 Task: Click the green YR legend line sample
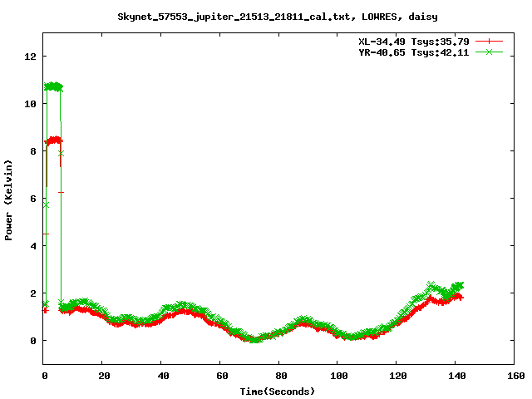[x=489, y=52]
